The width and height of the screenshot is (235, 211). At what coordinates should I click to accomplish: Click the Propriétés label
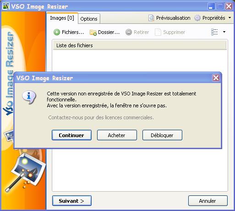point(214,18)
